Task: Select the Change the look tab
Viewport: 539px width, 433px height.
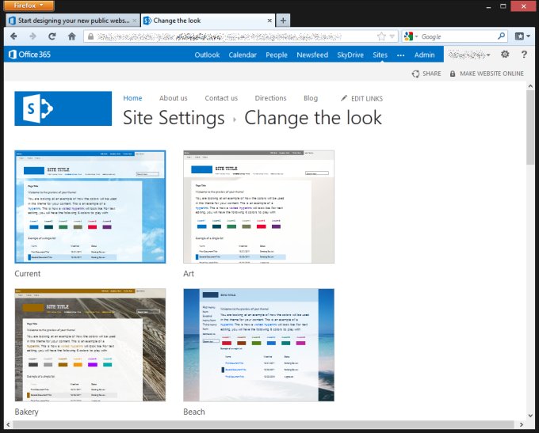Action: (208, 21)
